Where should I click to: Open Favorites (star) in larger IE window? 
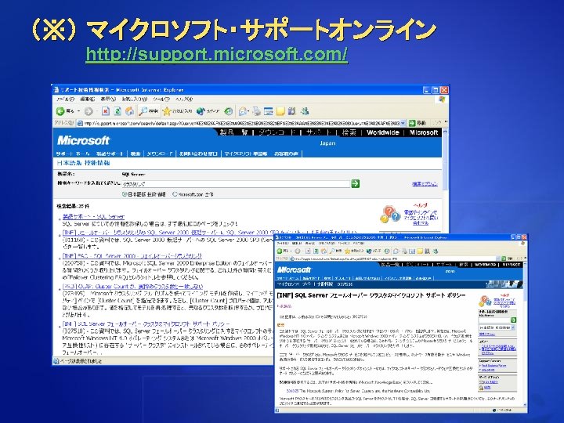(177, 111)
